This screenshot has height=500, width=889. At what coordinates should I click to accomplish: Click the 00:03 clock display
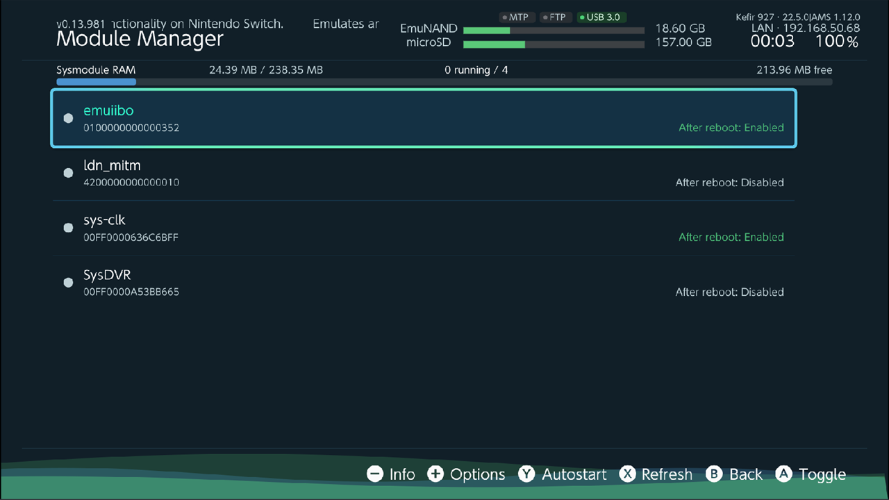772,42
